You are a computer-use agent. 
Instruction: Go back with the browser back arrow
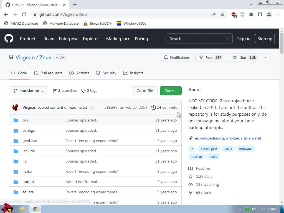[6, 14]
